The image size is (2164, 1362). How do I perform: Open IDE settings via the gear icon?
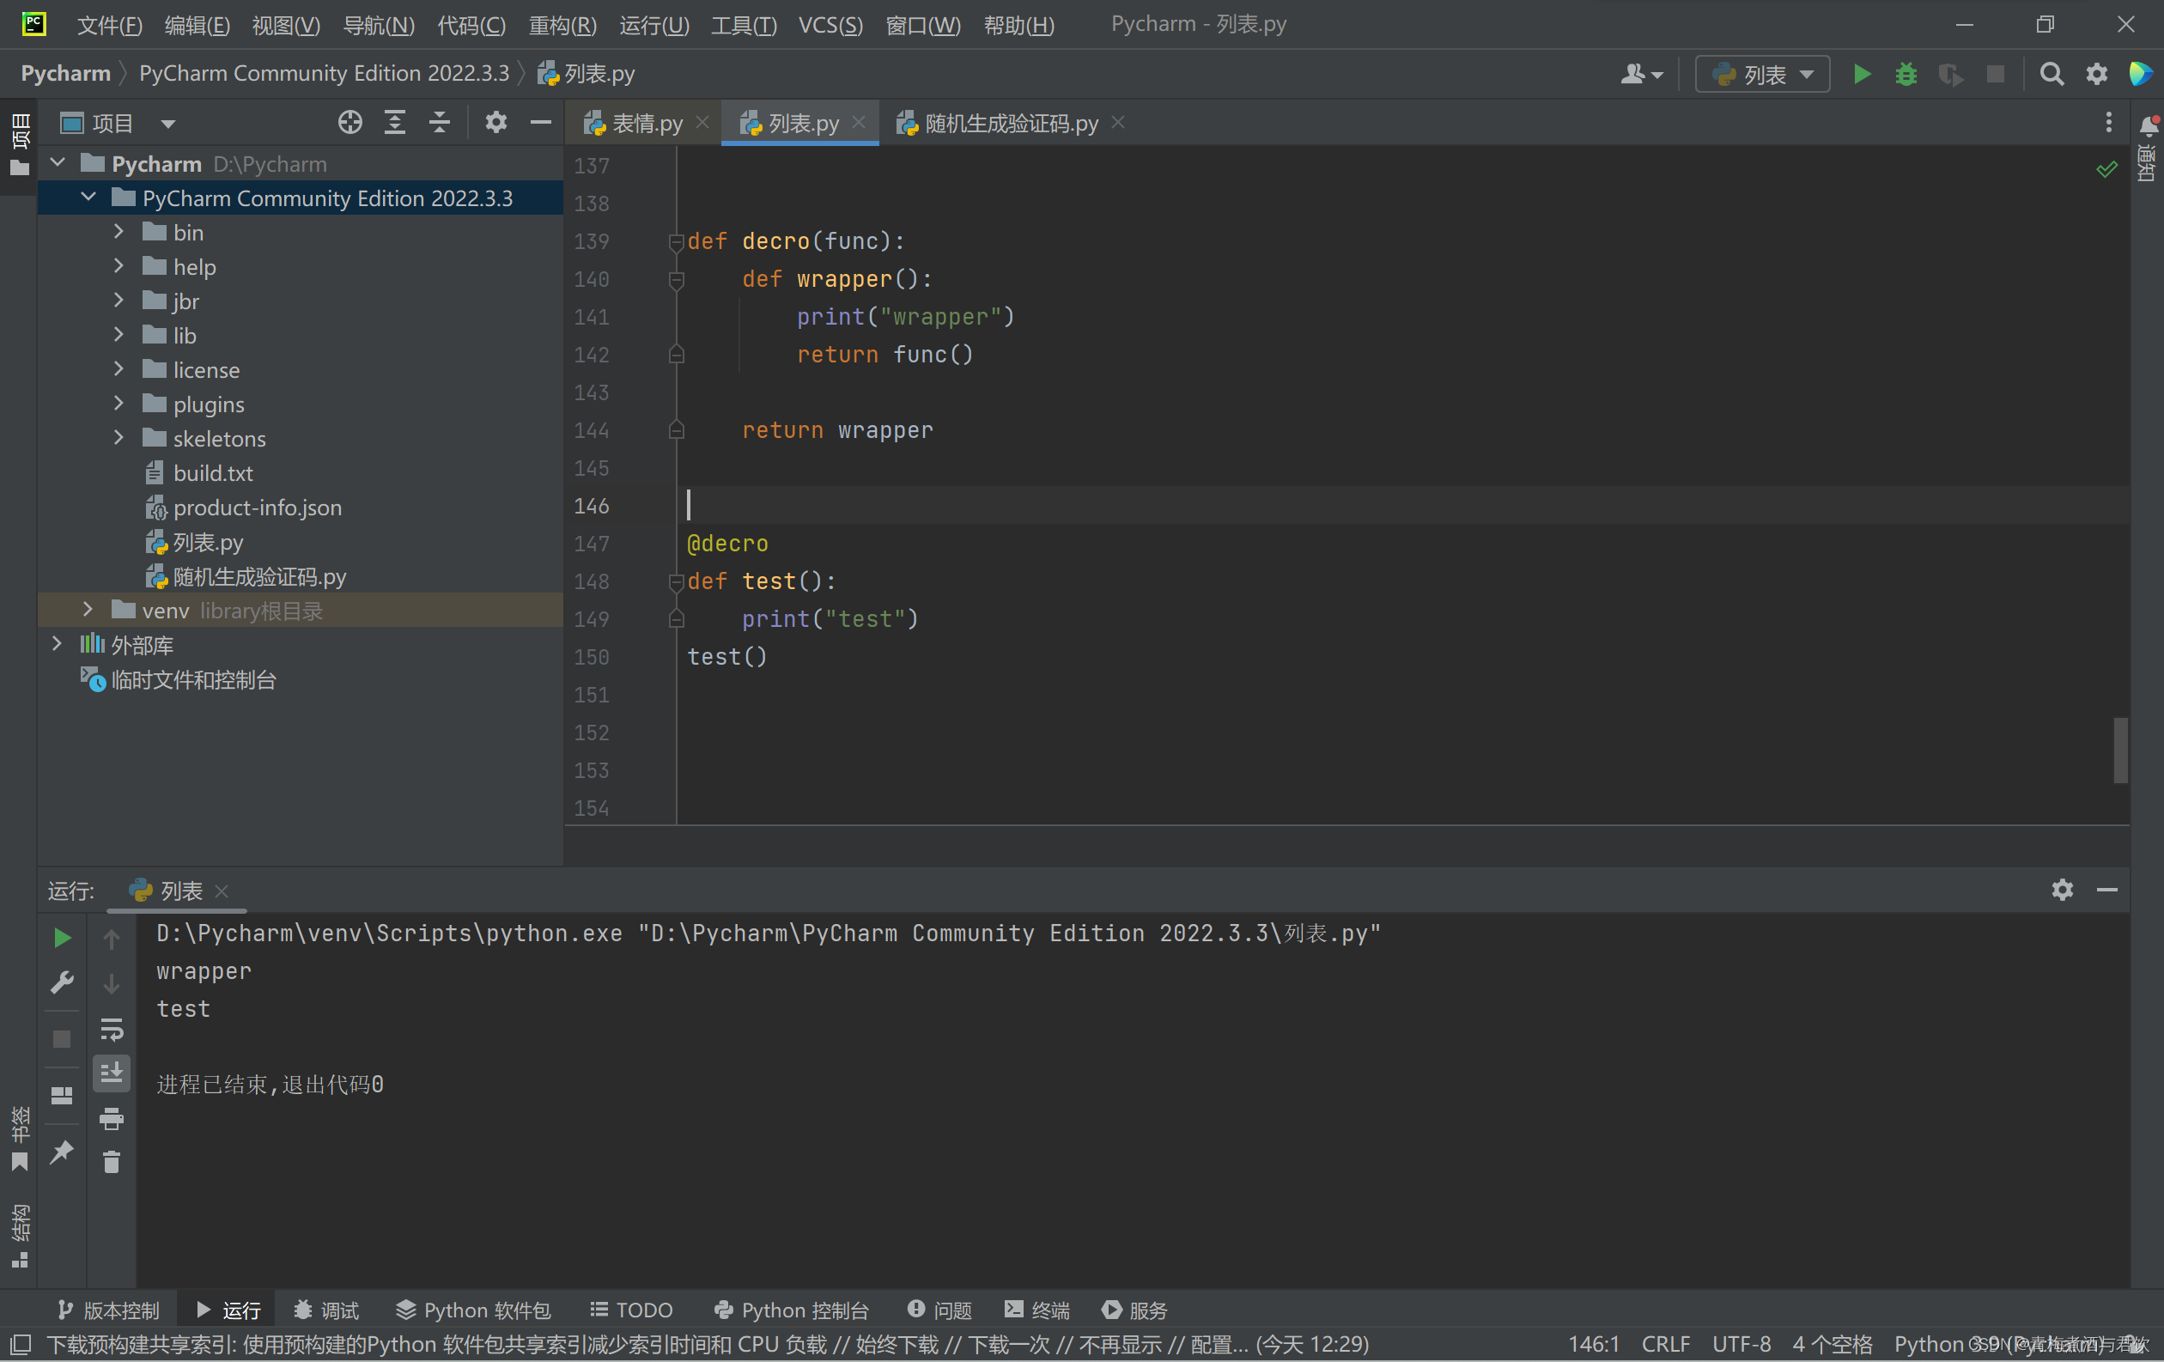pyautogui.click(x=2097, y=74)
